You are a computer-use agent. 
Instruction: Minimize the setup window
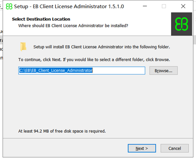(x=145, y=6)
